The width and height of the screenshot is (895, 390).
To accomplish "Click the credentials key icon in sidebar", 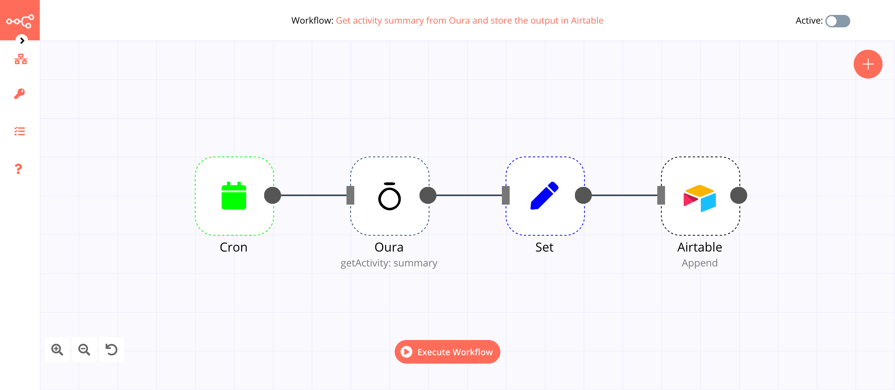I will pyautogui.click(x=20, y=93).
